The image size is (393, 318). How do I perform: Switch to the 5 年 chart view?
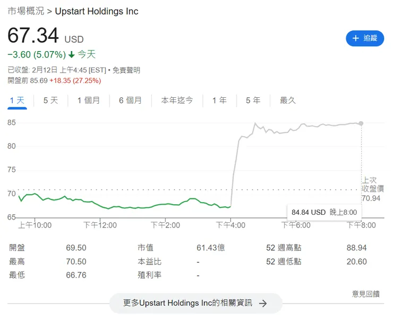(x=253, y=101)
